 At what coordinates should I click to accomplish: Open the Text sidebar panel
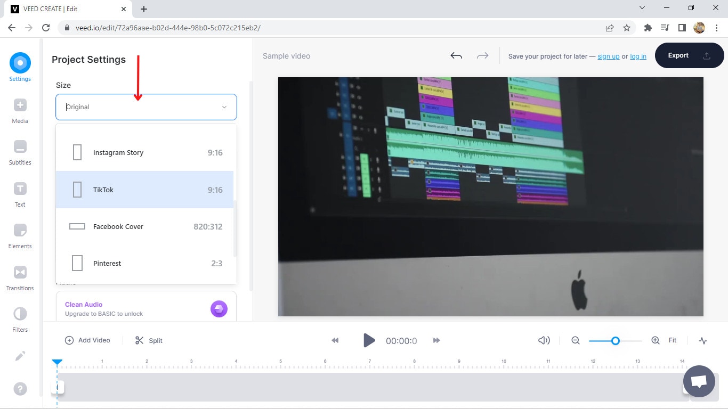pos(20,194)
